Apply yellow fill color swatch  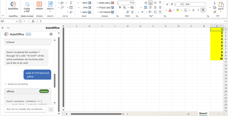[x=178, y=10]
